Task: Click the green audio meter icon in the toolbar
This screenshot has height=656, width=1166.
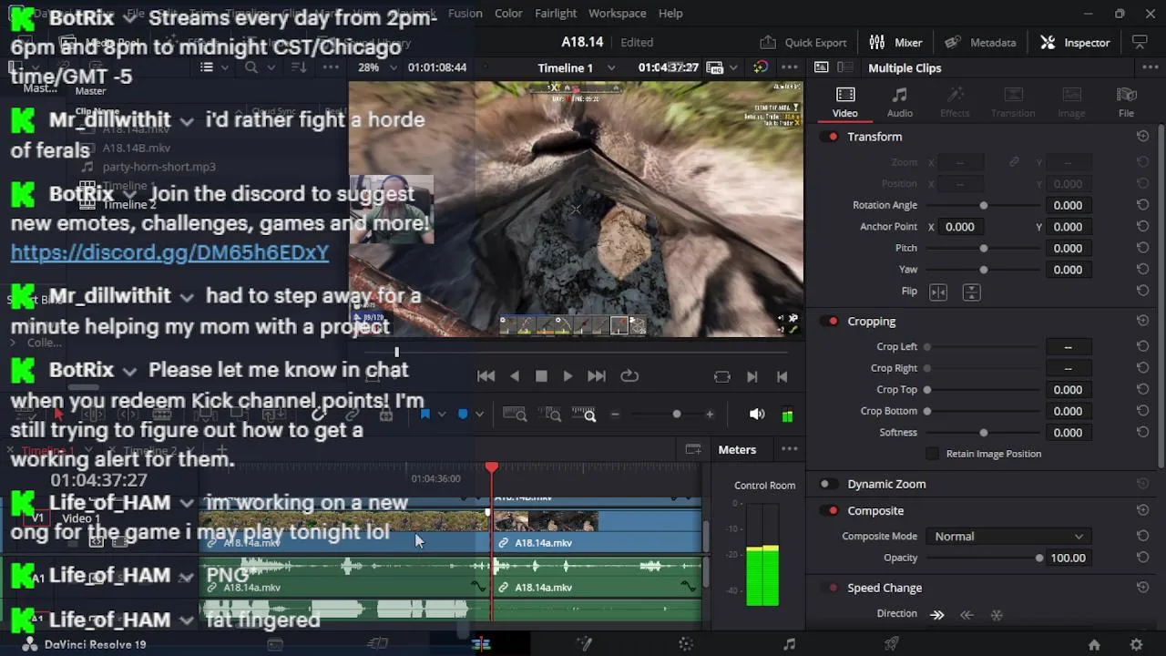Action: point(787,415)
